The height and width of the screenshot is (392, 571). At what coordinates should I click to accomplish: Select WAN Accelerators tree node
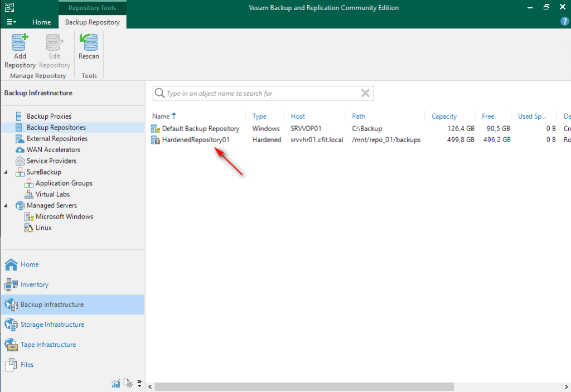click(x=53, y=150)
